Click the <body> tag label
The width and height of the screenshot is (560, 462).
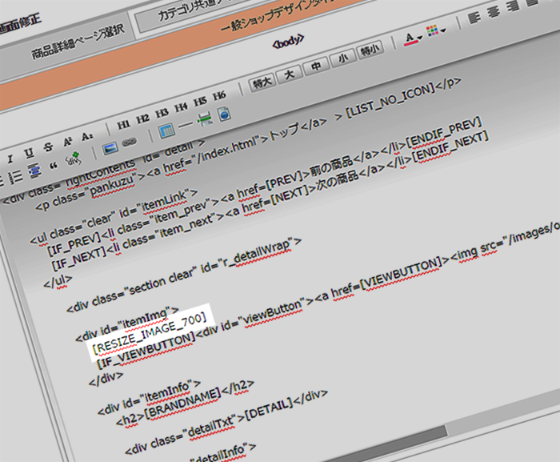point(288,41)
